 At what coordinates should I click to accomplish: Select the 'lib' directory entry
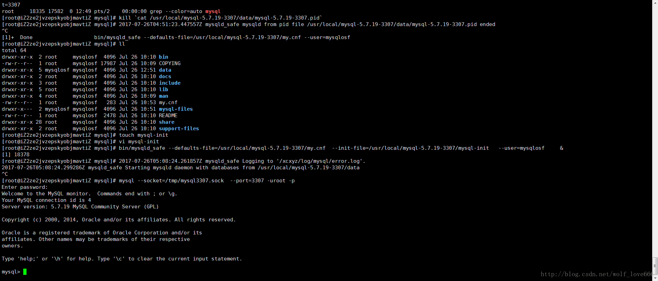163,89
